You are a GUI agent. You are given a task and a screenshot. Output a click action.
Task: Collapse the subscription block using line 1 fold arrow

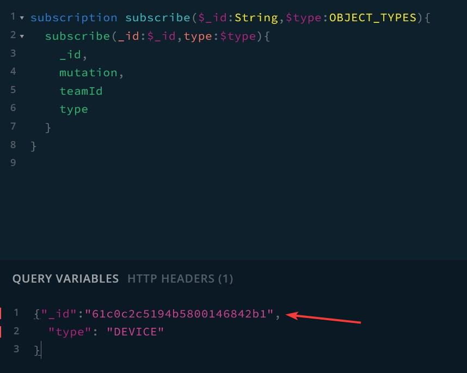point(22,17)
